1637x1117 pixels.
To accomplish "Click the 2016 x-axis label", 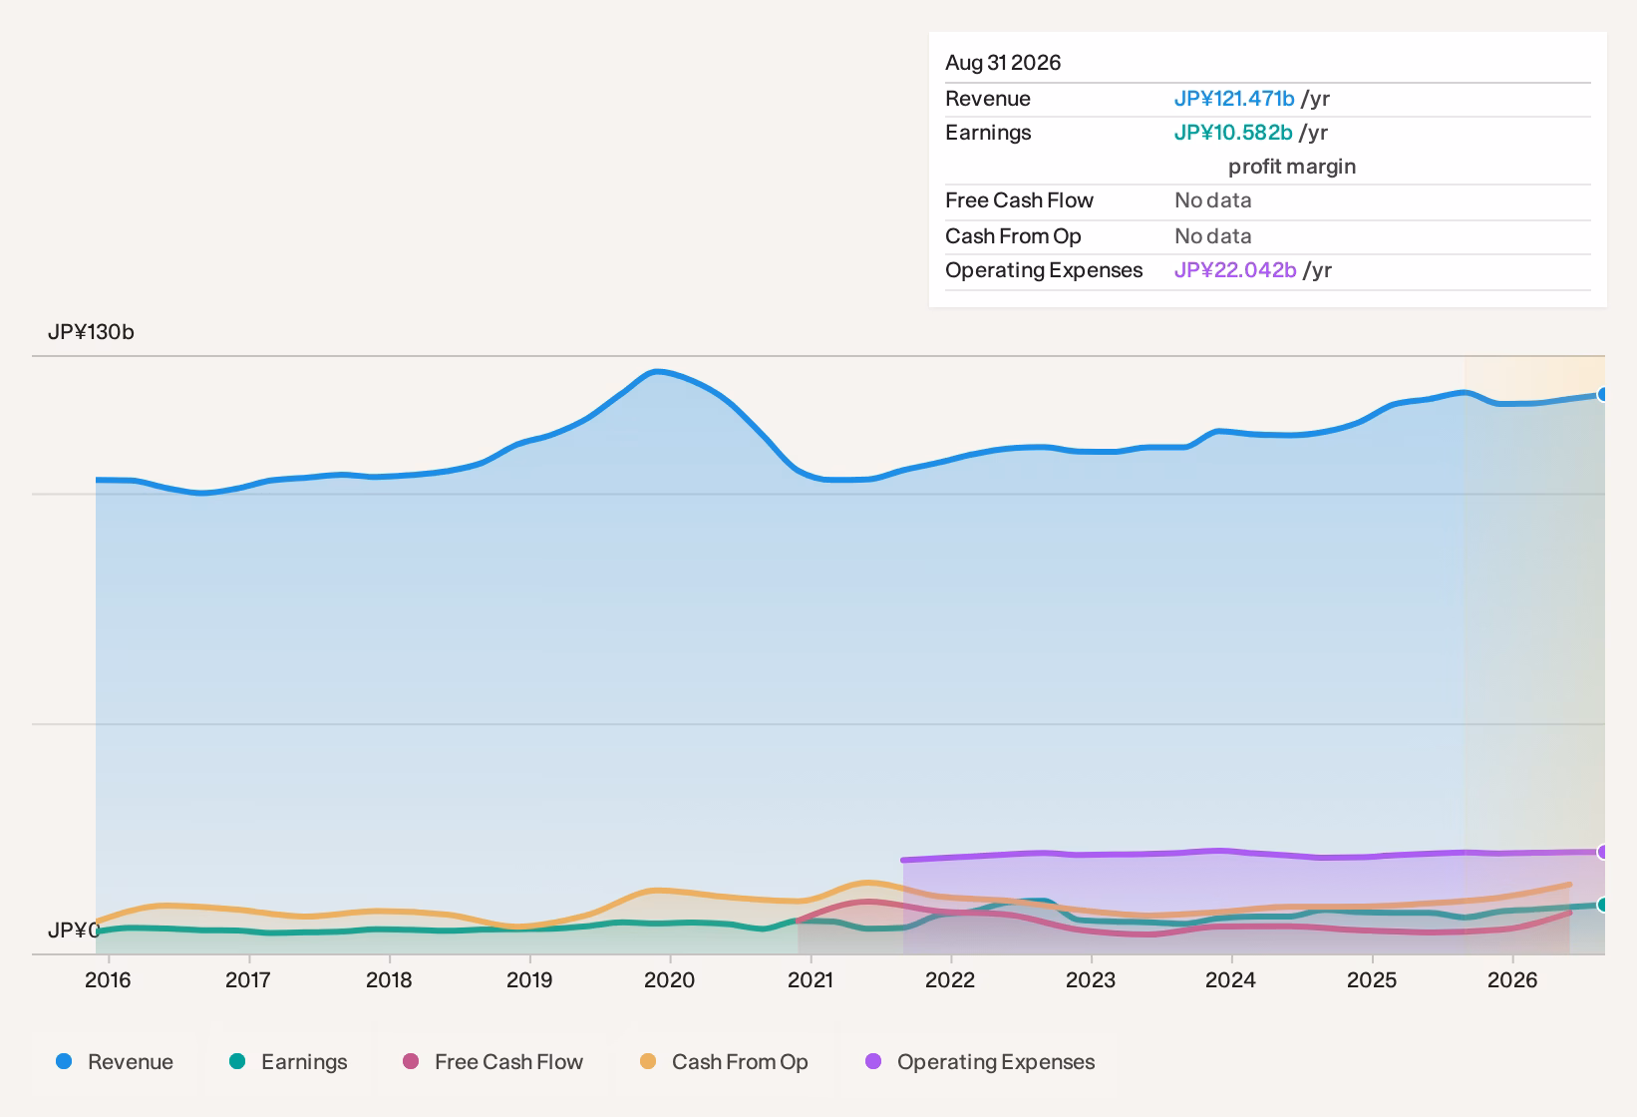I will click(x=108, y=980).
